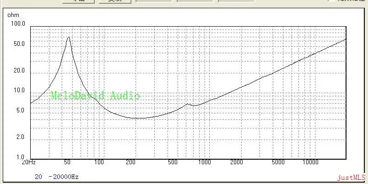Click the 100.0 ohm axis value
Viewport: 368px width, 184px height.
[18, 23]
